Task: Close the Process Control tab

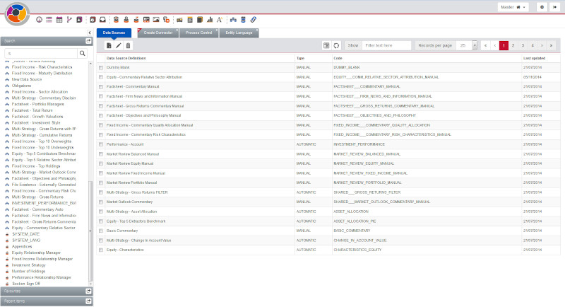Action: (x=217, y=30)
